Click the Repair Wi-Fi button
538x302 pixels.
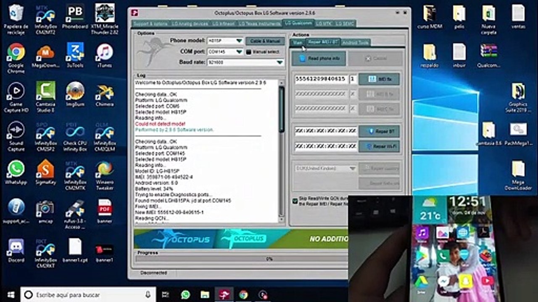click(379, 146)
